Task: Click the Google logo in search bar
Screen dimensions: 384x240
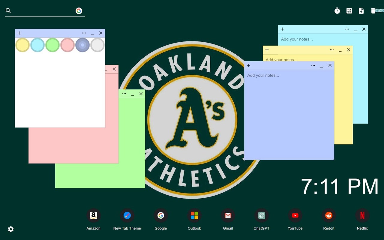Action: coord(79,11)
